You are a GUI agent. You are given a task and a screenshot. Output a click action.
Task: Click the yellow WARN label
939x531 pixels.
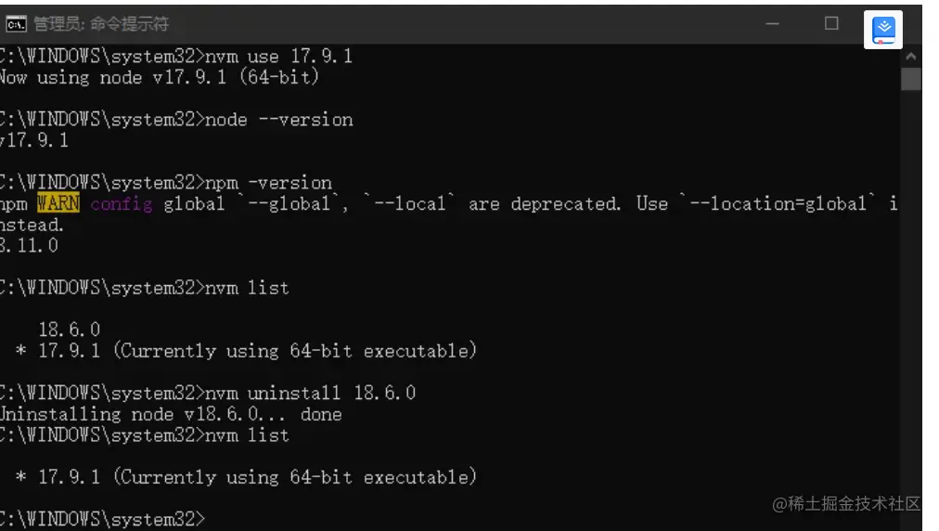[x=58, y=203]
